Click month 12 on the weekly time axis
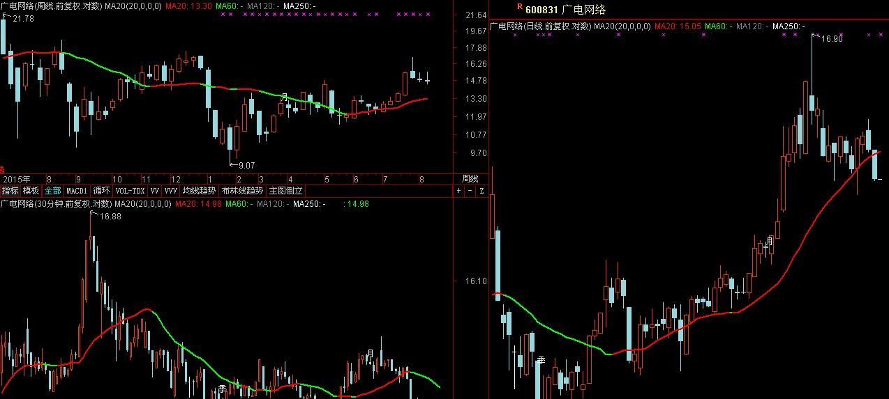 pos(176,179)
